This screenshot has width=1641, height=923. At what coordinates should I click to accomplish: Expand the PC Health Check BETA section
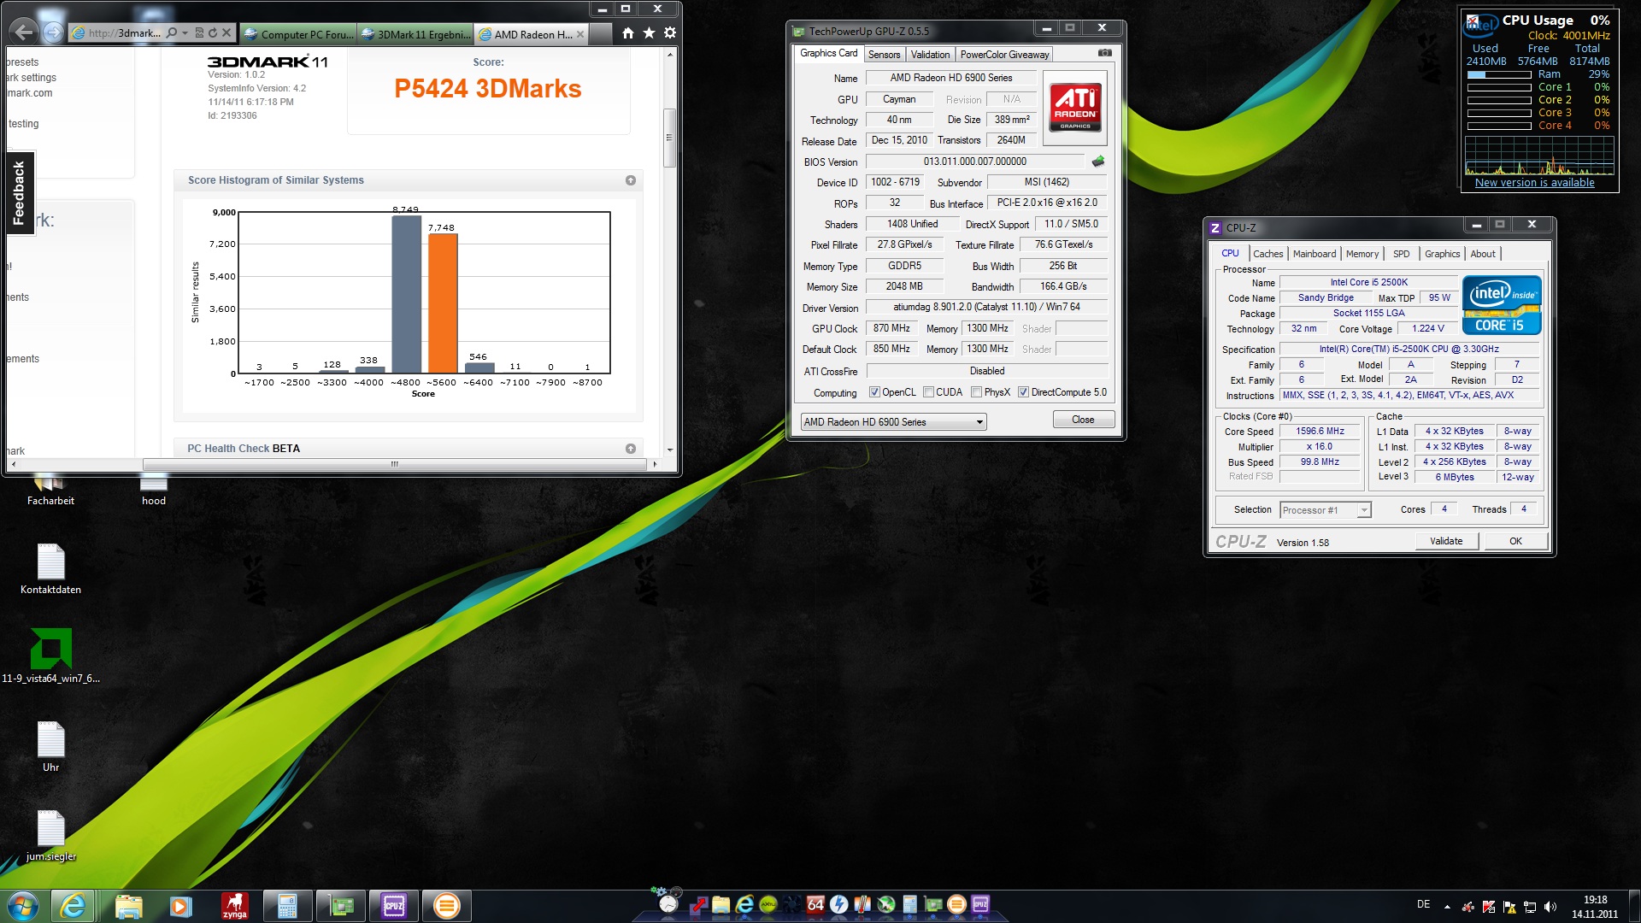click(x=631, y=449)
